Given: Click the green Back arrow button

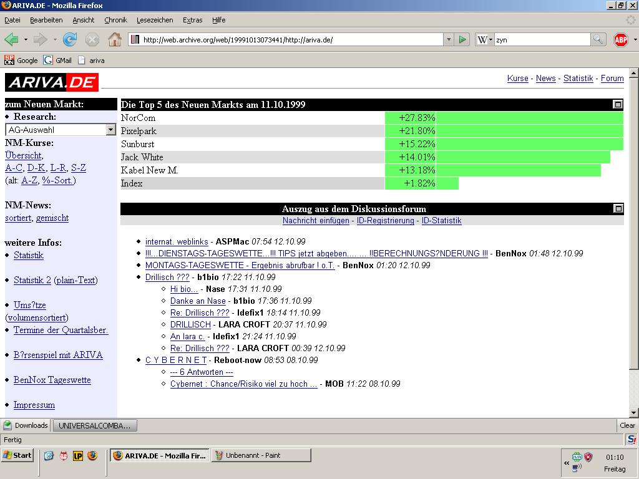Looking at the screenshot, I should 11,40.
